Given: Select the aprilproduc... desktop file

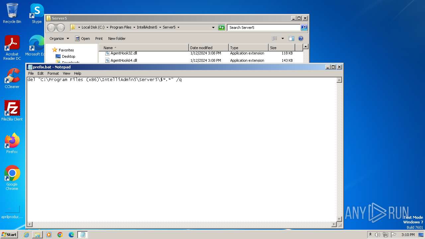Looking at the screenshot, I should tap(12, 212).
